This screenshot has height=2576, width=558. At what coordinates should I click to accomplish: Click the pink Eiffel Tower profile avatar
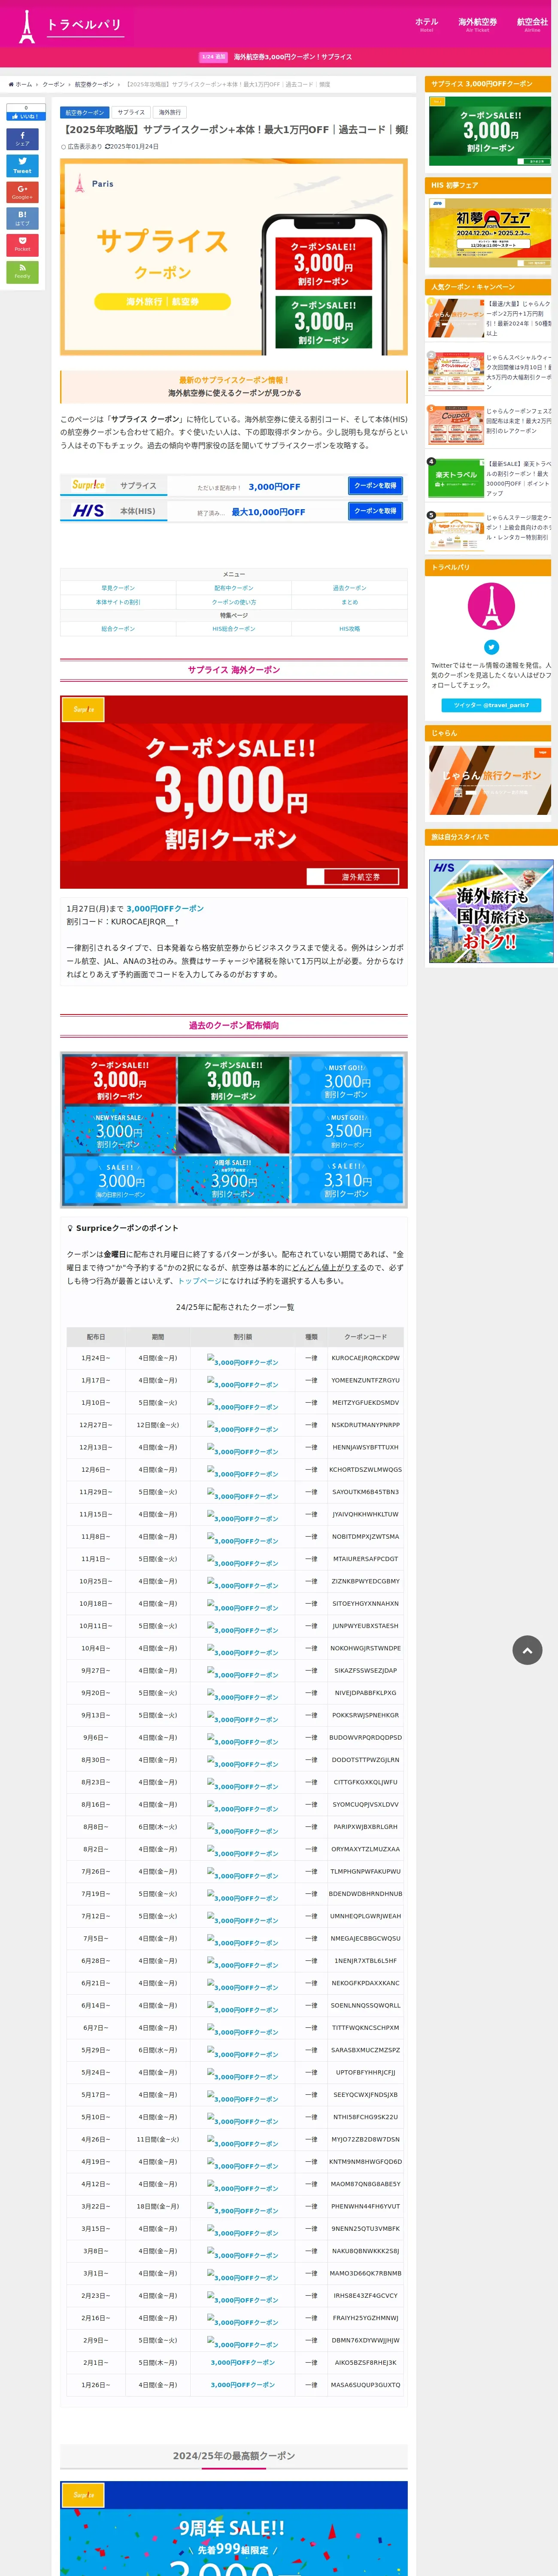[x=491, y=606]
